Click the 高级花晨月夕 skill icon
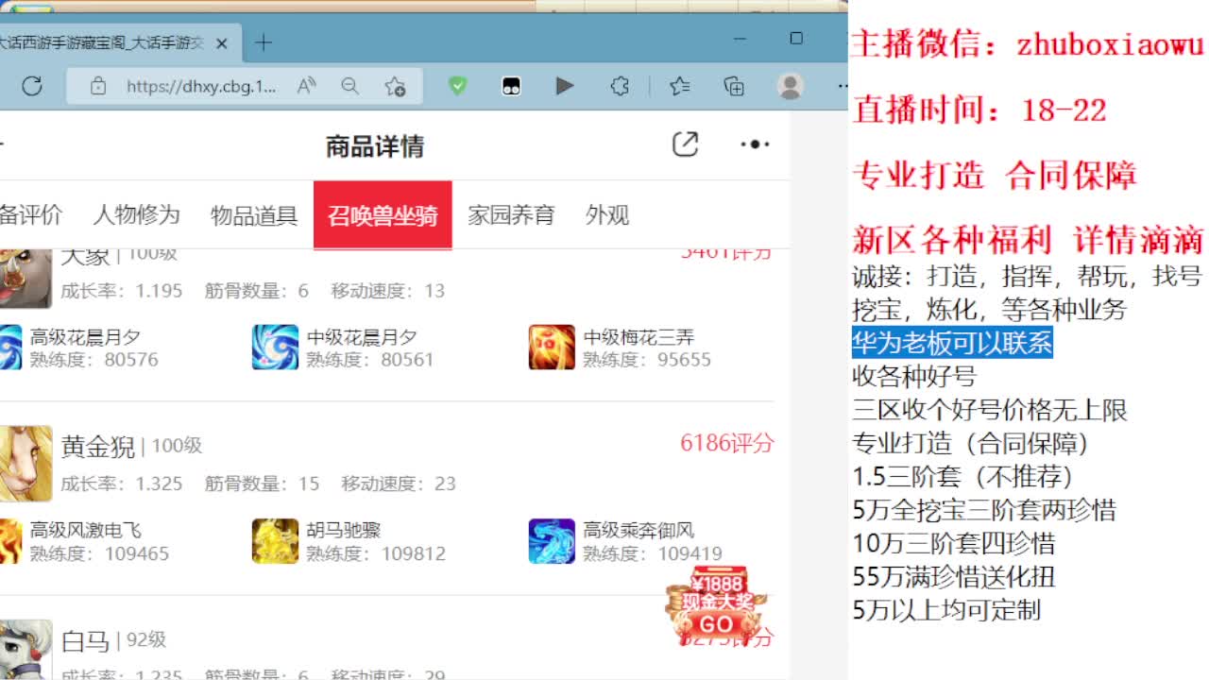Screen dimensions: 1209x680 pyautogui.click(x=10, y=347)
